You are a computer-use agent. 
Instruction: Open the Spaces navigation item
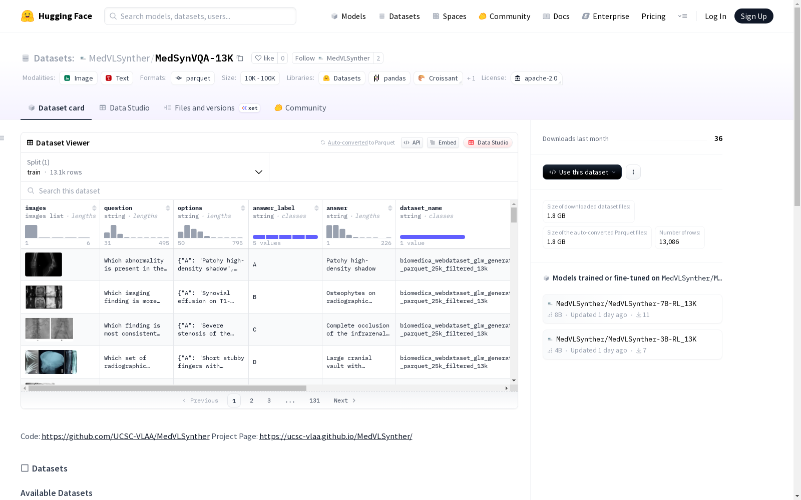click(x=450, y=16)
